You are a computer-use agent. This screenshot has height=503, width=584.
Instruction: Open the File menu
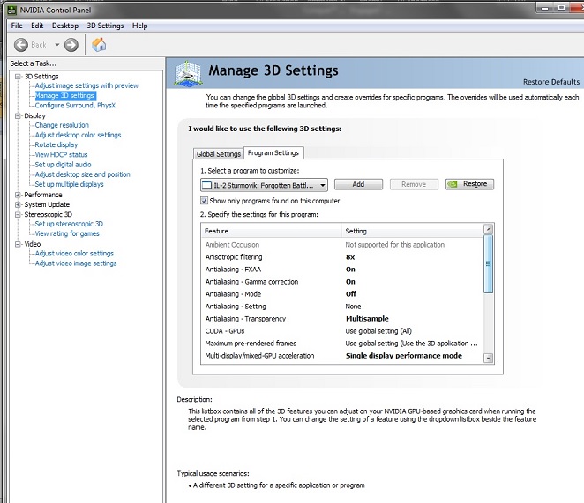tap(17, 26)
